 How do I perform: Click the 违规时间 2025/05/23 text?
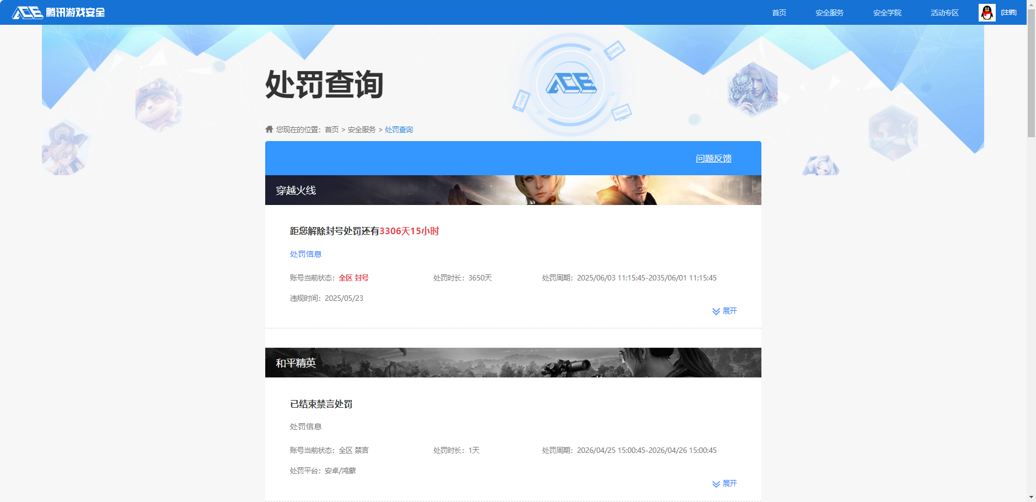[326, 298]
